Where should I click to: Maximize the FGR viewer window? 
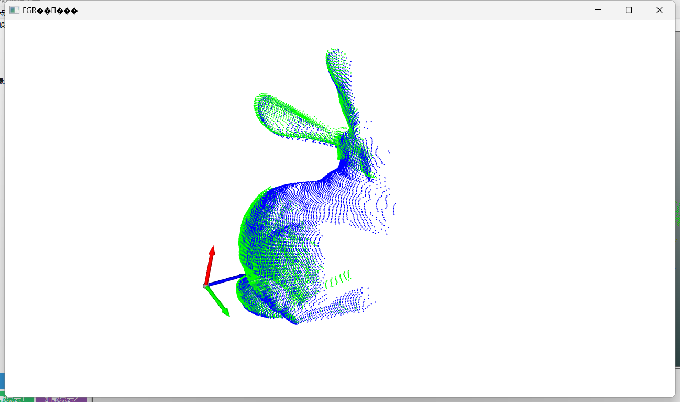pyautogui.click(x=629, y=10)
